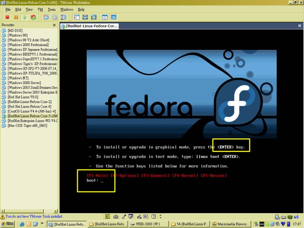Click the removable drive device icon in status bar

click(x=283, y=217)
